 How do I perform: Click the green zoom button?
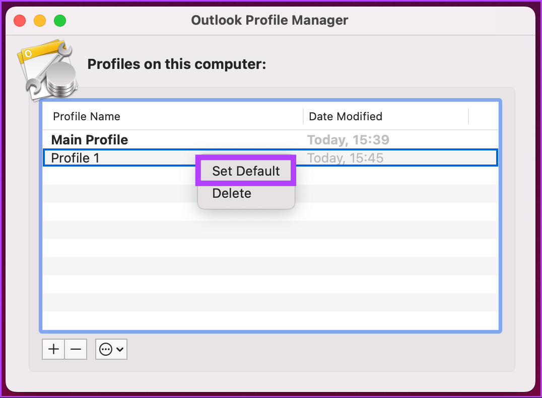click(x=59, y=21)
